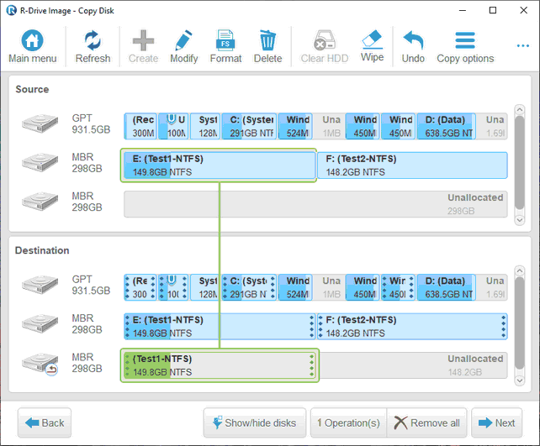Select Source 1MB unallocated block
The height and width of the screenshot is (446, 540).
click(330, 126)
